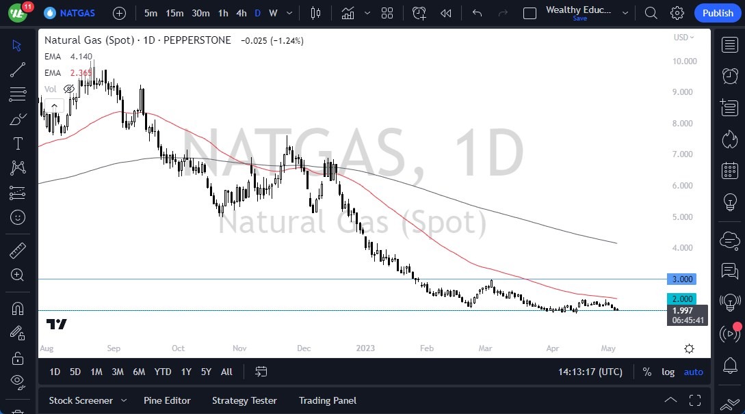Image resolution: width=745 pixels, height=414 pixels.
Task: Hide all drawings with eye icon
Action: tap(18, 381)
